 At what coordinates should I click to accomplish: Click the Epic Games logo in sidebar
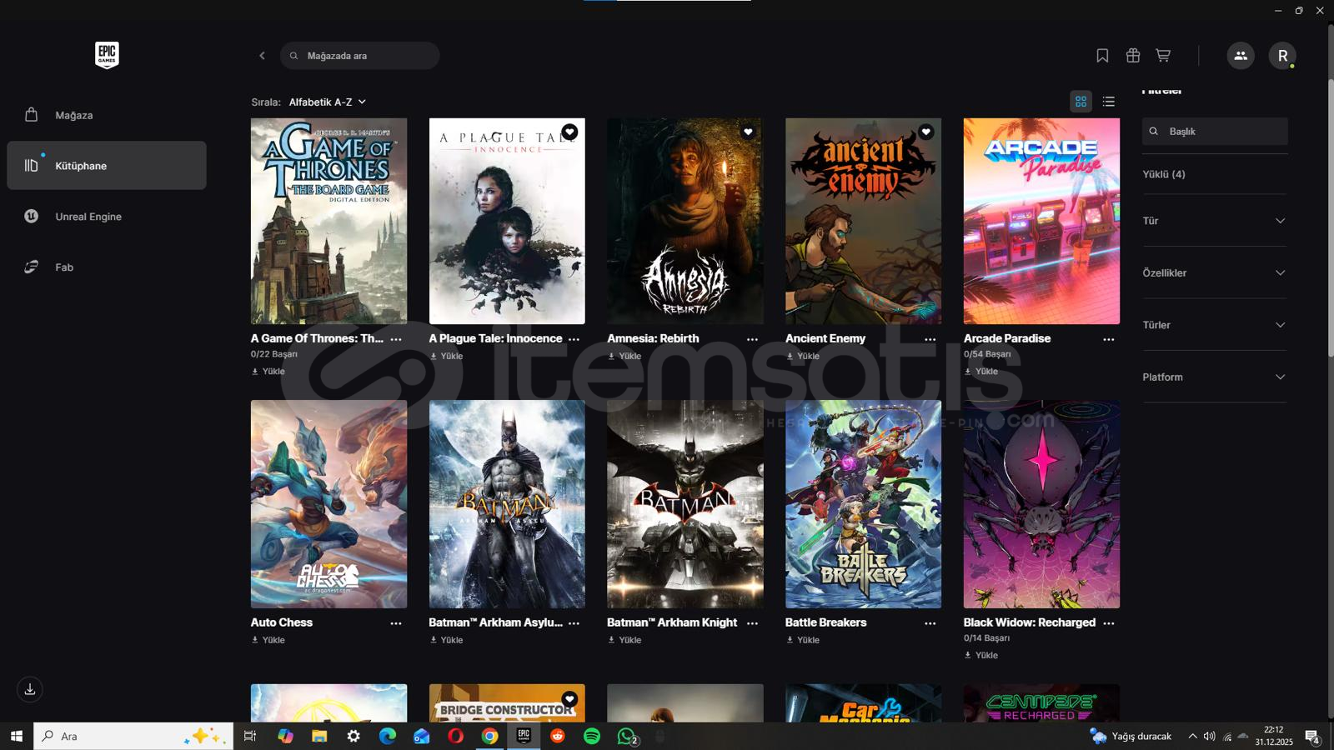(x=107, y=55)
